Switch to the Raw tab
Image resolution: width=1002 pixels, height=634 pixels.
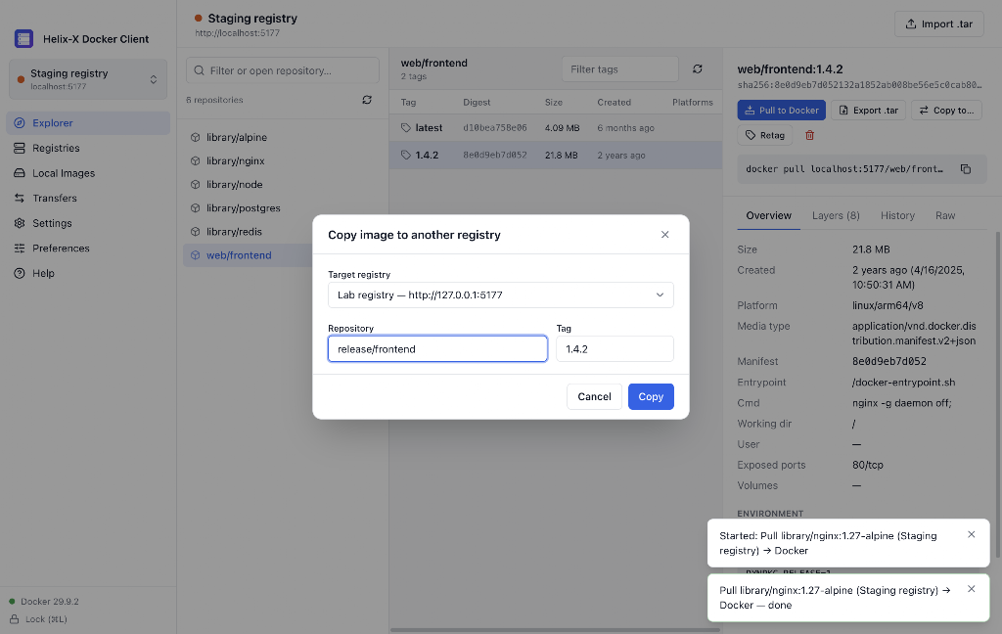[945, 216]
